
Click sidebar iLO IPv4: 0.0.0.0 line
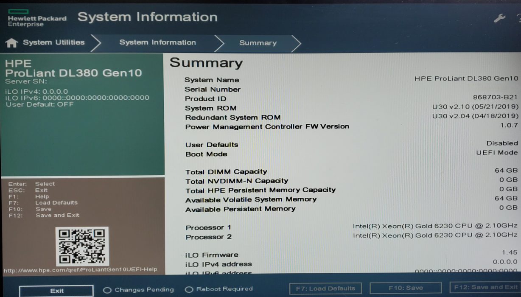(36, 91)
